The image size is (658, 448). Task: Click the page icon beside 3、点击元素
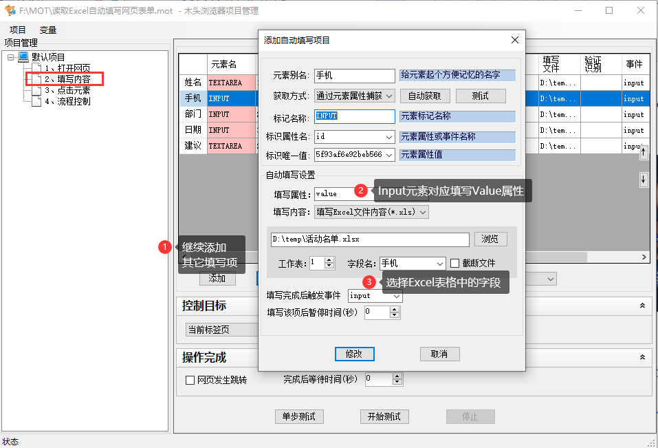35,89
